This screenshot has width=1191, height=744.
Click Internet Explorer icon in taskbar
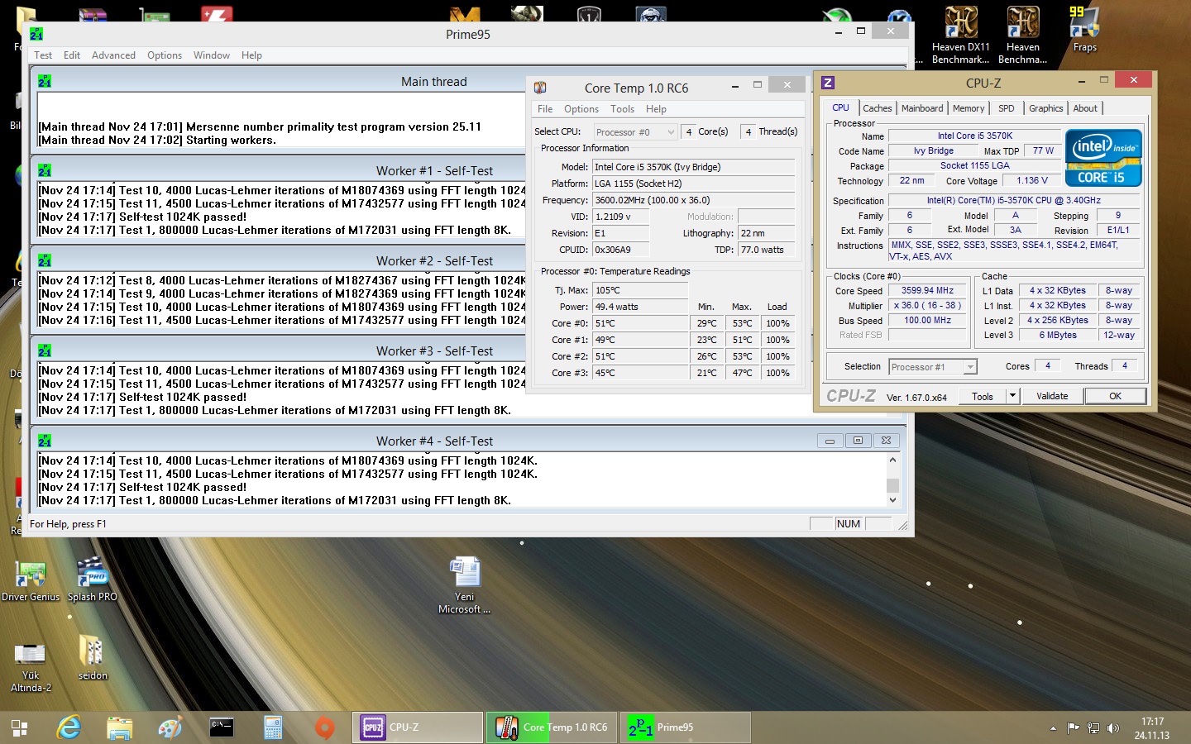point(69,727)
